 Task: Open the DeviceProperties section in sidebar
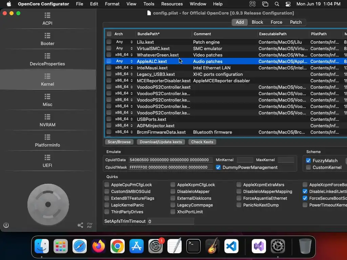(x=47, y=60)
